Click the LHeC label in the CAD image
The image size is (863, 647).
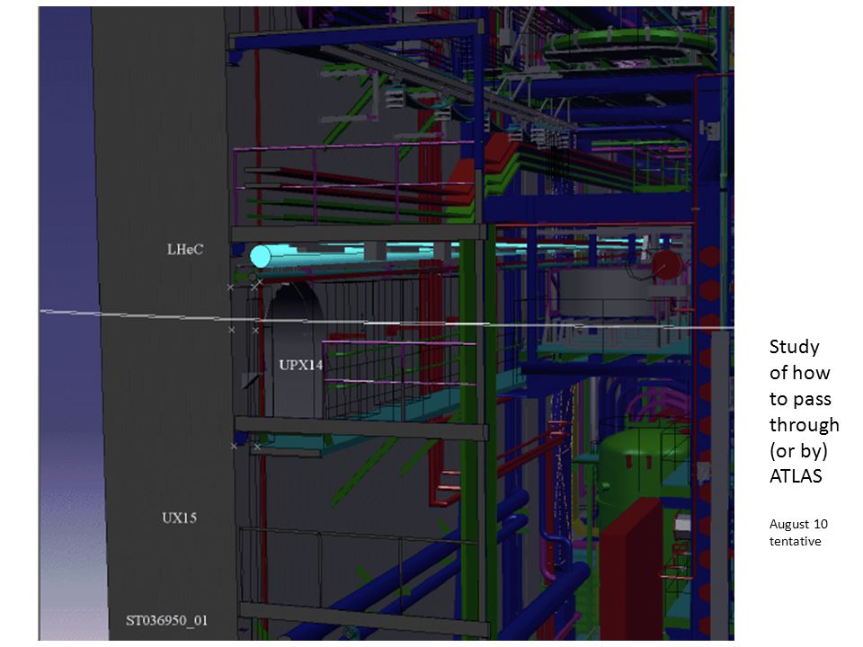point(185,249)
